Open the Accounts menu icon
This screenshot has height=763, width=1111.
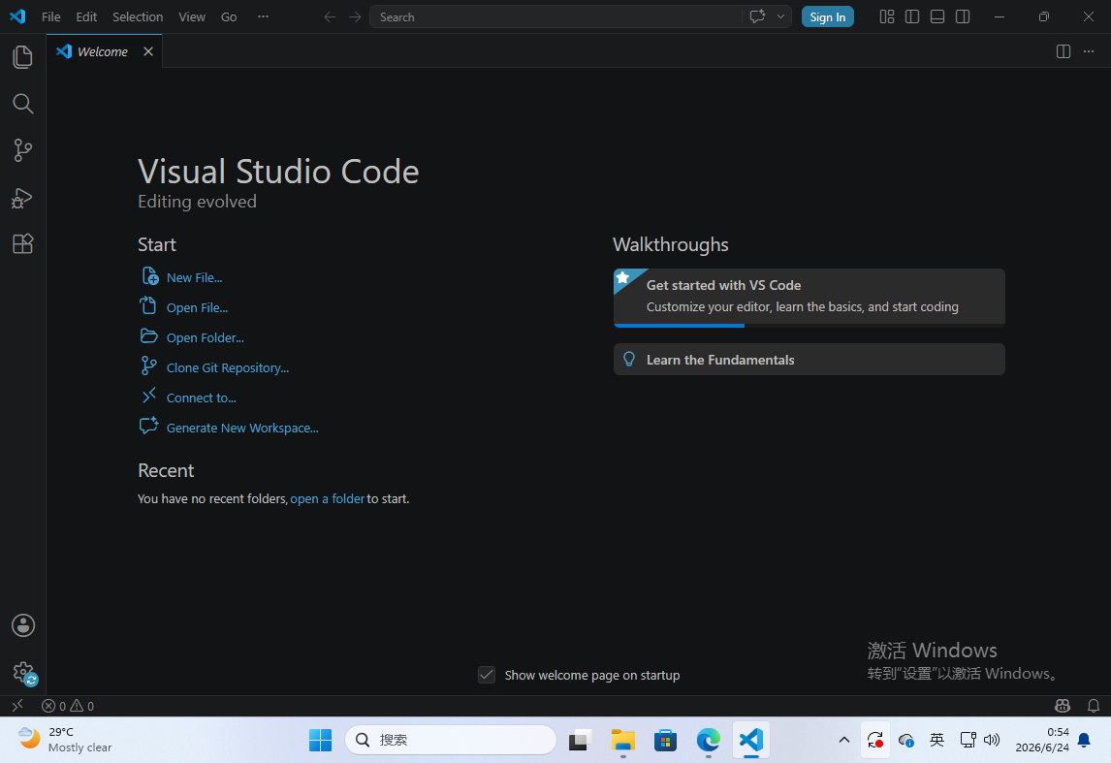[x=22, y=625]
